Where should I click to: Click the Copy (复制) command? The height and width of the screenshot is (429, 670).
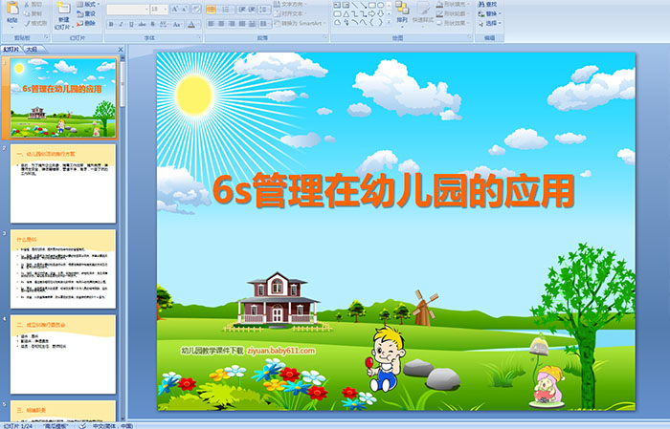33,13
